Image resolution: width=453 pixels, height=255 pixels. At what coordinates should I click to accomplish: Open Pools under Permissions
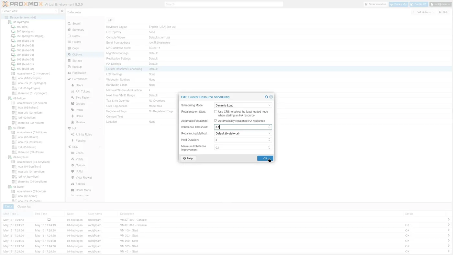click(79, 110)
